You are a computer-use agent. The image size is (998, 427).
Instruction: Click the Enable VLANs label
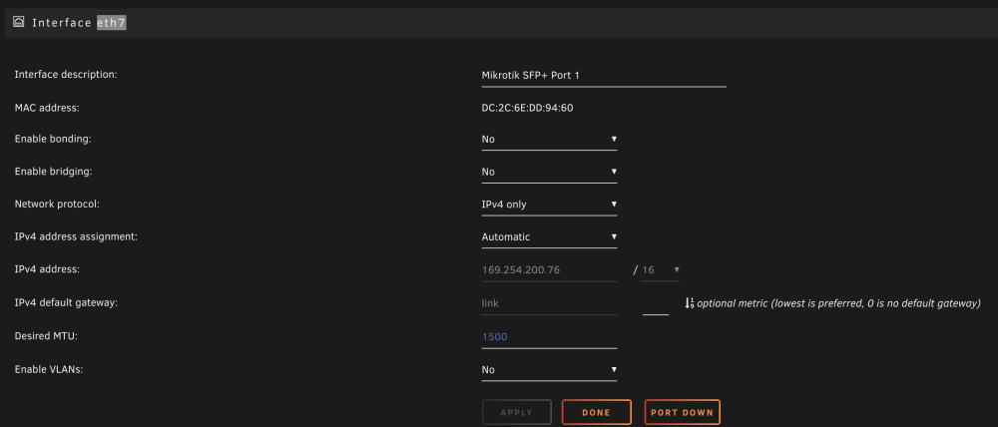pyautogui.click(x=49, y=369)
